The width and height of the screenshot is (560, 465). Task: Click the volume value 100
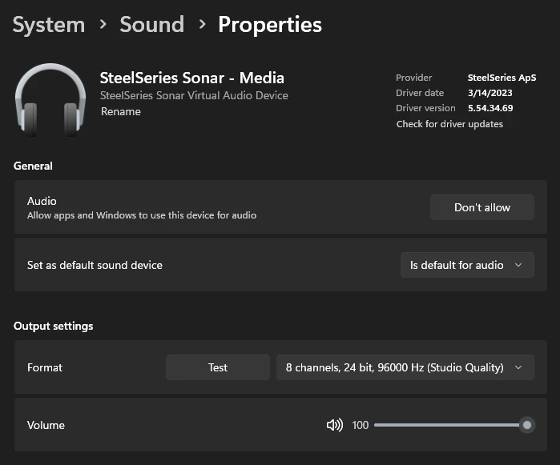pyautogui.click(x=360, y=425)
